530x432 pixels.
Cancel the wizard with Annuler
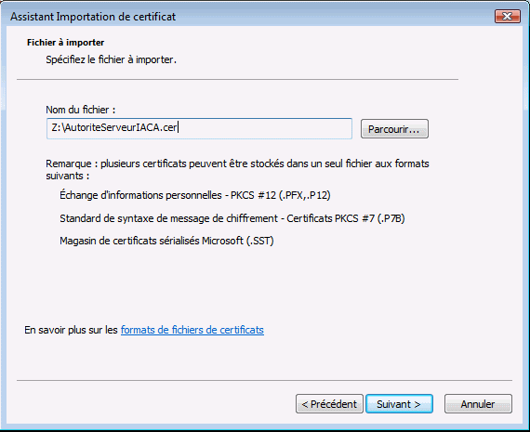pyautogui.click(x=478, y=403)
